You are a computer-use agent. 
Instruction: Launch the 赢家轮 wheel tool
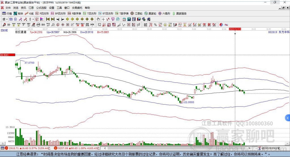[x=150, y=14]
